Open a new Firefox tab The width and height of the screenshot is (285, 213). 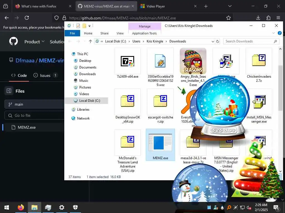click(206, 6)
